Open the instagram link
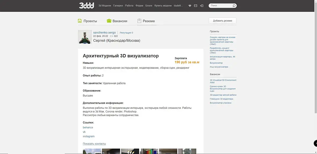 tap(89, 136)
